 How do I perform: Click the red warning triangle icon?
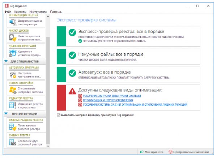[72, 91]
